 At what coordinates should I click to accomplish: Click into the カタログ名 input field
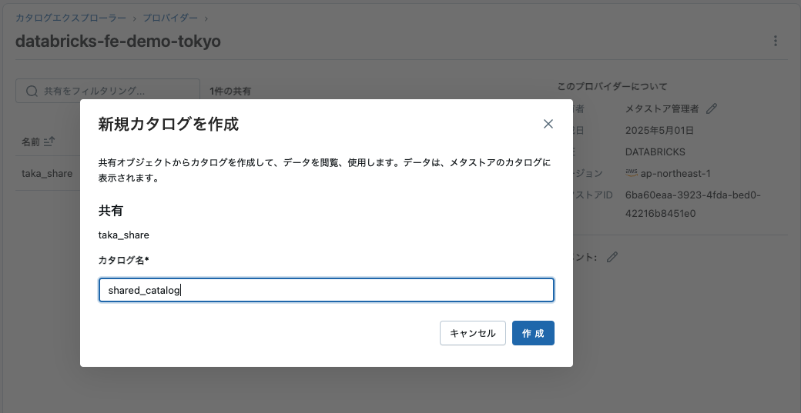pos(326,290)
